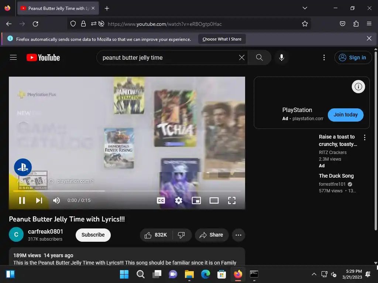Open Raise a toast RITZ ad video
This screenshot has width=378, height=283.
[338, 140]
